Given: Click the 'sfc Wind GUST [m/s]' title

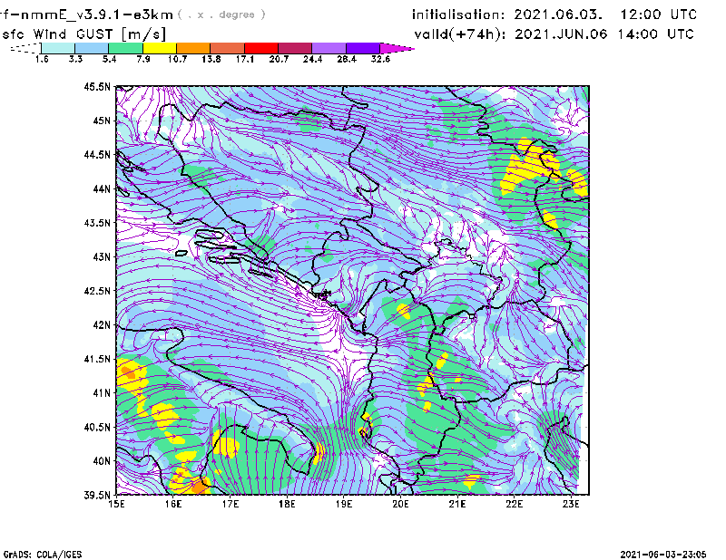Looking at the screenshot, I should tap(83, 34).
